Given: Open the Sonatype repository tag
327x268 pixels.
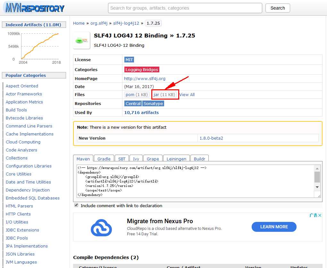Looking at the screenshot, I should (153, 103).
